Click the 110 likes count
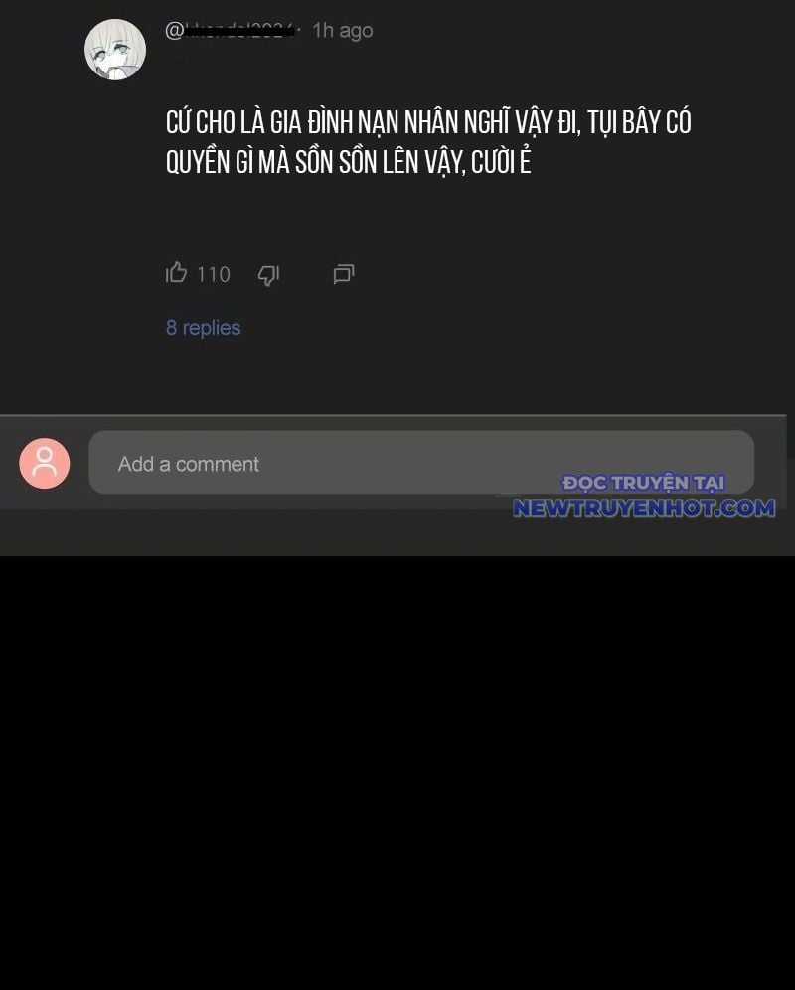 [214, 275]
